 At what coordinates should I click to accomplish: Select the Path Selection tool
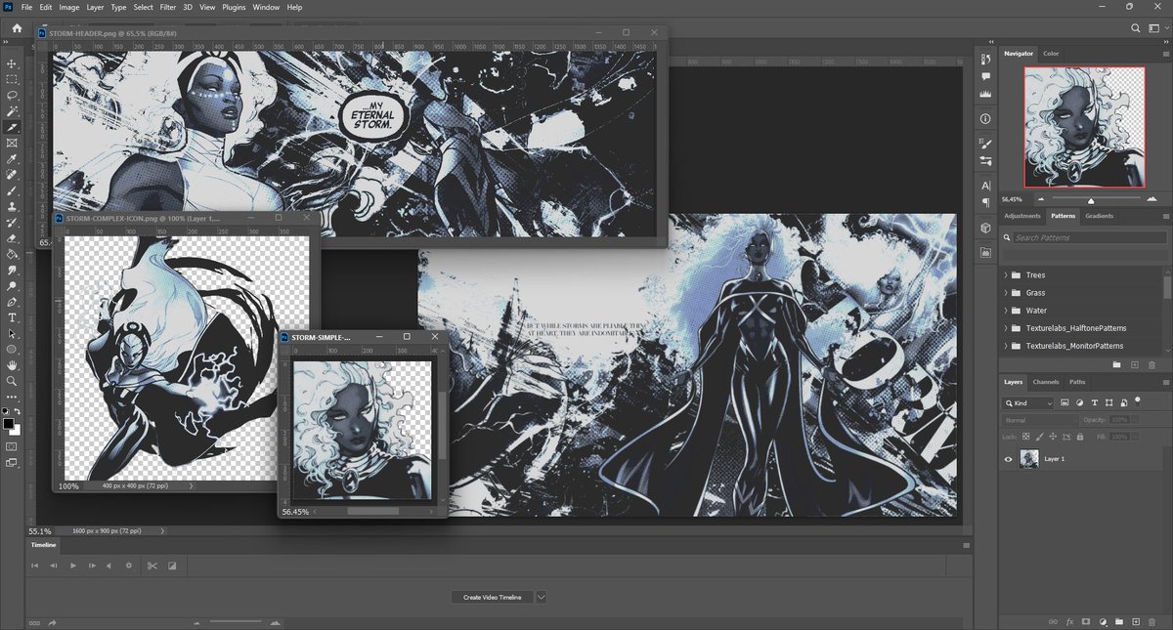click(x=12, y=334)
